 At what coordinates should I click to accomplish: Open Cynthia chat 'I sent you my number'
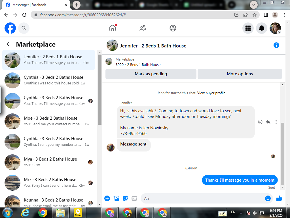(x=48, y=142)
